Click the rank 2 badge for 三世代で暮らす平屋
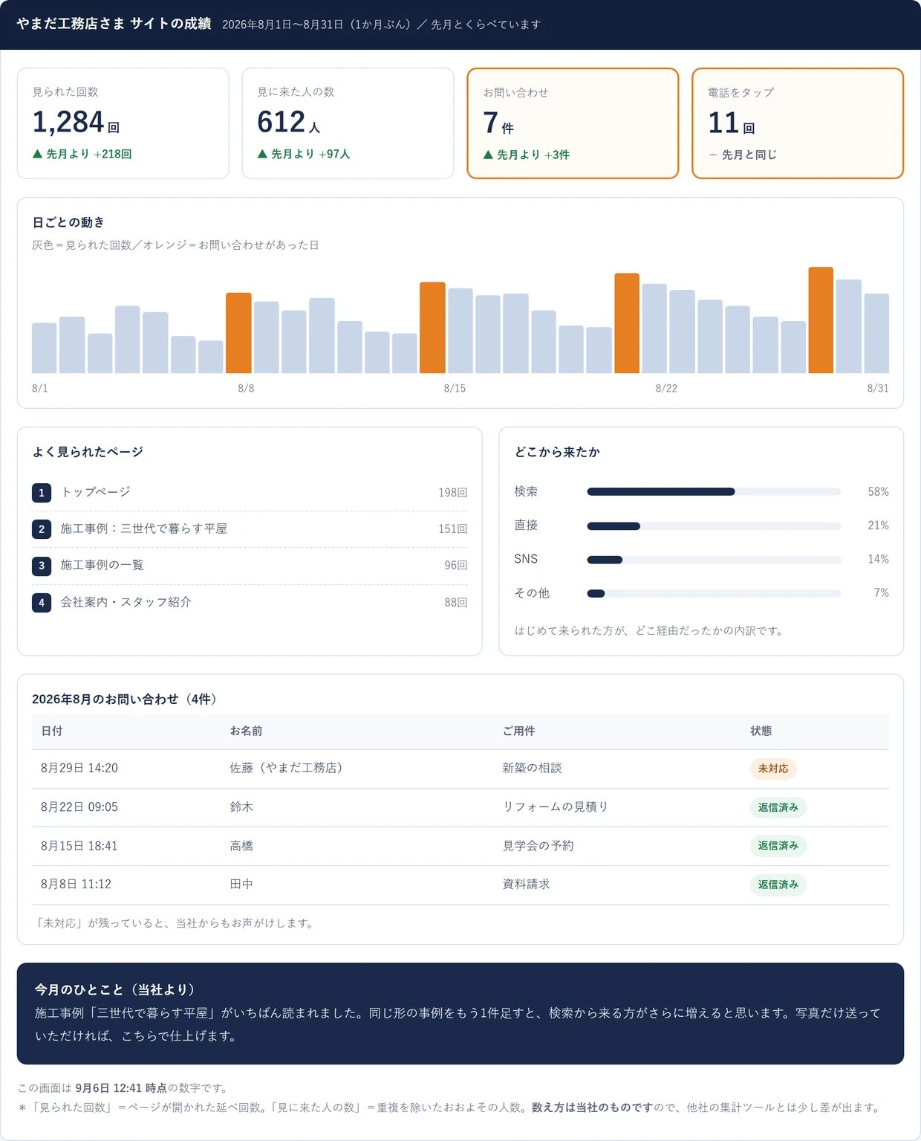 tap(42, 529)
